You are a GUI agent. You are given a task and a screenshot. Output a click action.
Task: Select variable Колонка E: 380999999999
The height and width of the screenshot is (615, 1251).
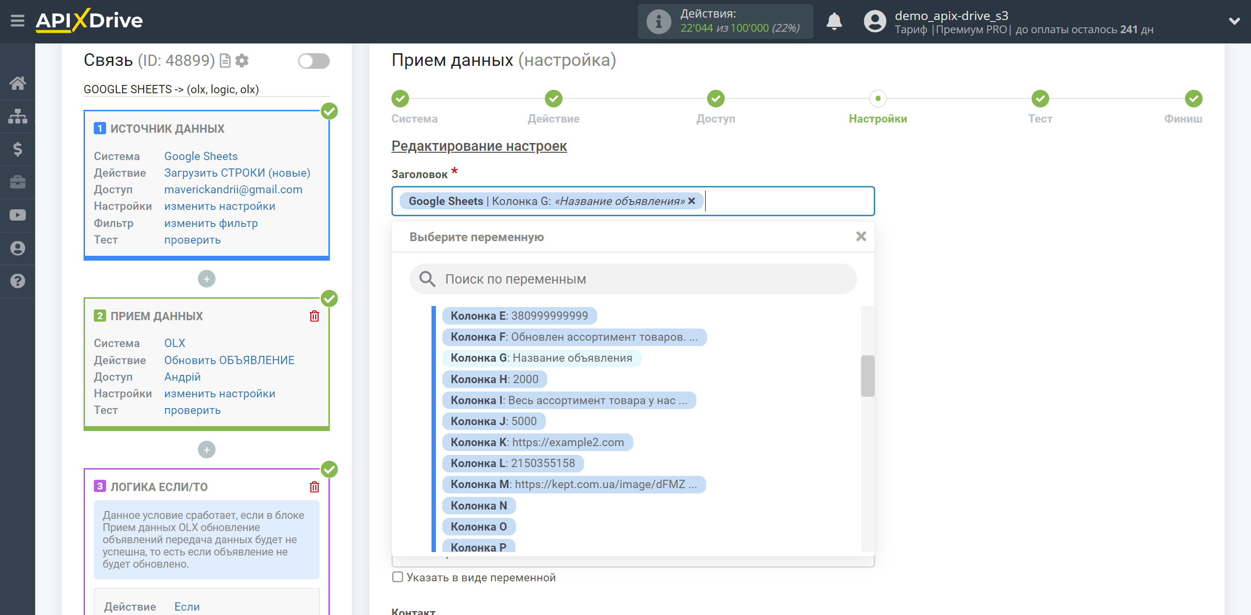[x=519, y=316]
